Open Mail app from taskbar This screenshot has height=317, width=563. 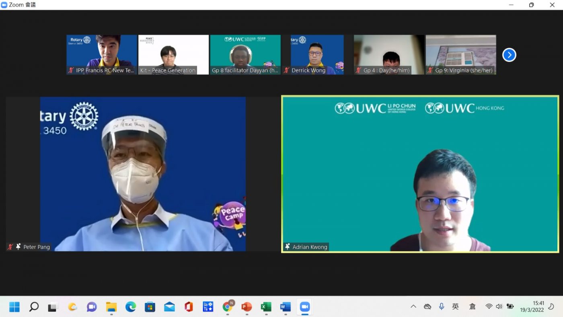(x=169, y=307)
